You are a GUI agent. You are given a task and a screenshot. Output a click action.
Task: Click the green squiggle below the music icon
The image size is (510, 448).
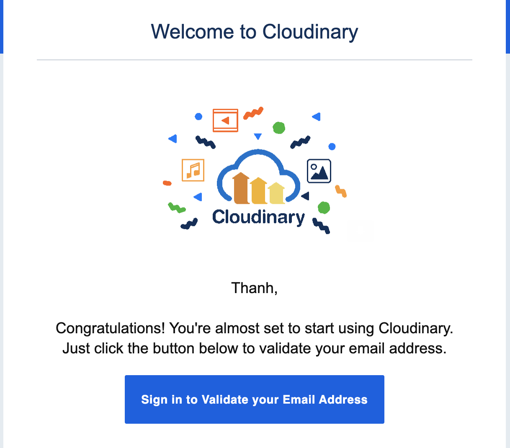click(x=177, y=207)
